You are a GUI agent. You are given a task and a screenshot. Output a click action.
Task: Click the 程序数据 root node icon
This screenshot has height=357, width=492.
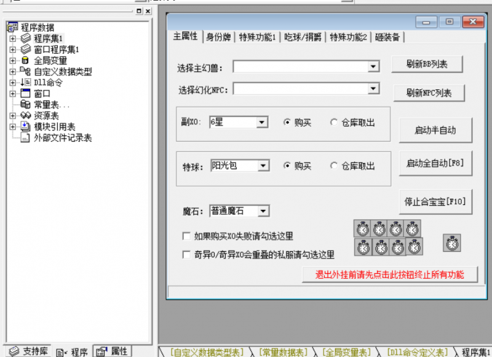click(12, 27)
